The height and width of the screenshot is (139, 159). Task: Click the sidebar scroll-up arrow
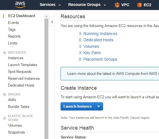coord(46,17)
